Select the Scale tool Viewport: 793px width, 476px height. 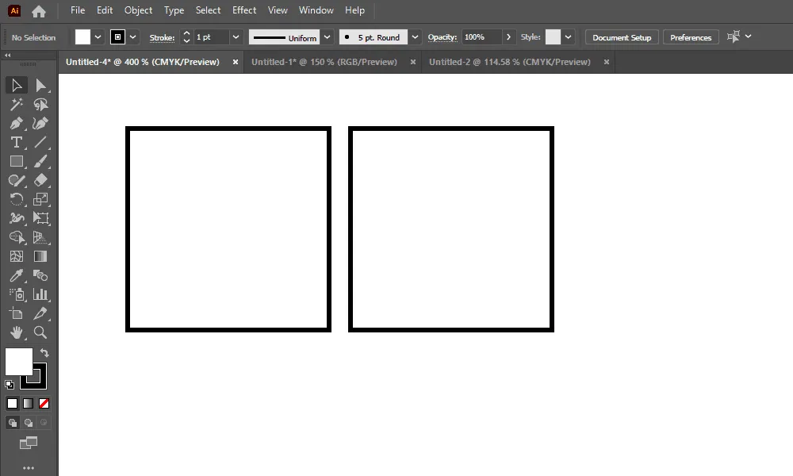(x=40, y=199)
